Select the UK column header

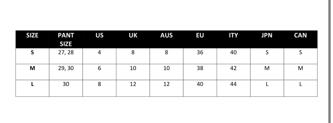[x=133, y=36]
